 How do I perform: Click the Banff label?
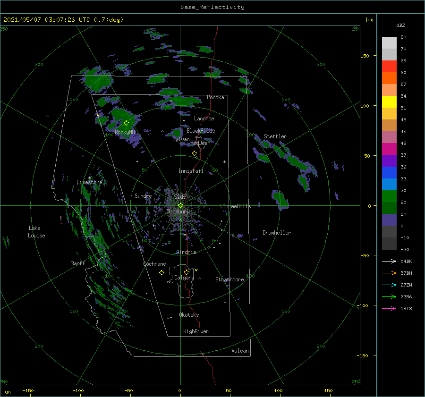(x=78, y=263)
